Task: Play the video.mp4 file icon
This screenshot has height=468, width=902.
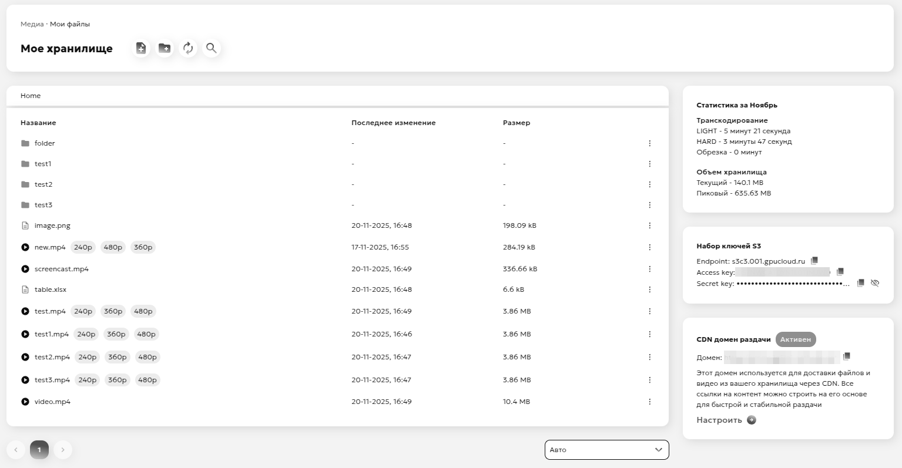Action: click(x=25, y=402)
